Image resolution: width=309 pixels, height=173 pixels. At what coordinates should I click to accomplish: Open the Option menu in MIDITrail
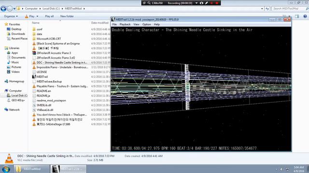[x=146, y=25]
